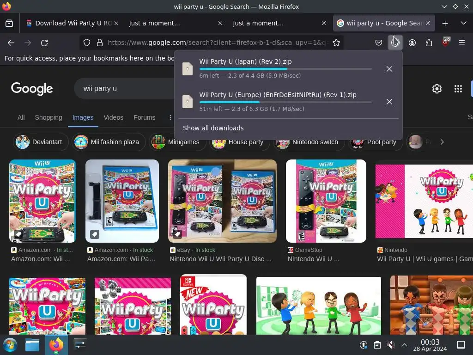Open the tracking protection shield icon
Screen dimensions: 473x355
point(87,43)
